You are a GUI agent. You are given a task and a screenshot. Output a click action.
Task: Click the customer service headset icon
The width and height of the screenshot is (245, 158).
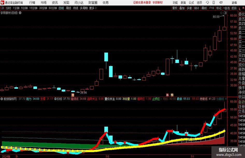click(207, 3)
